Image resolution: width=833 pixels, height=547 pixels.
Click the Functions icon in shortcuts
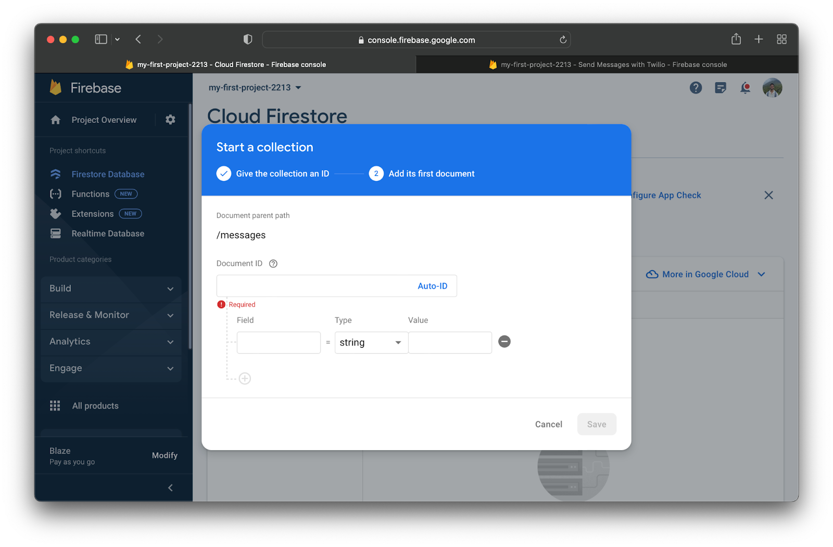(56, 194)
